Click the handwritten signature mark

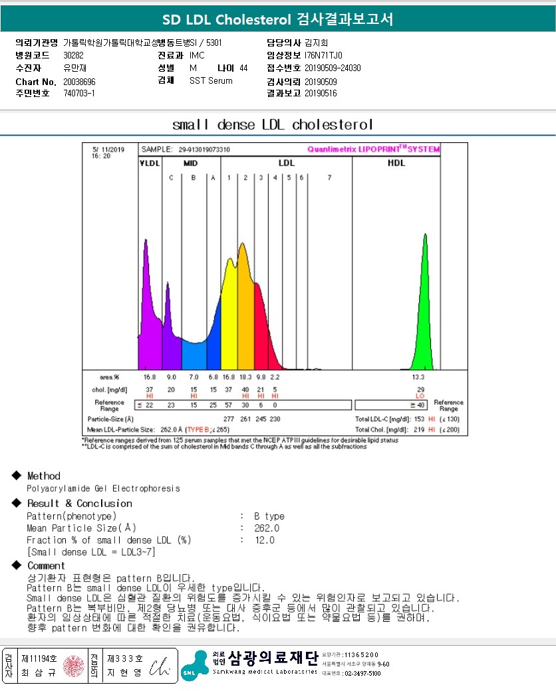click(x=160, y=666)
